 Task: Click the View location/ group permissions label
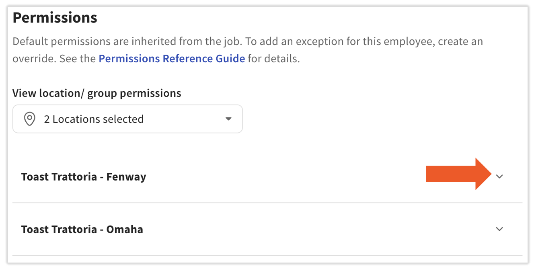[x=97, y=93]
